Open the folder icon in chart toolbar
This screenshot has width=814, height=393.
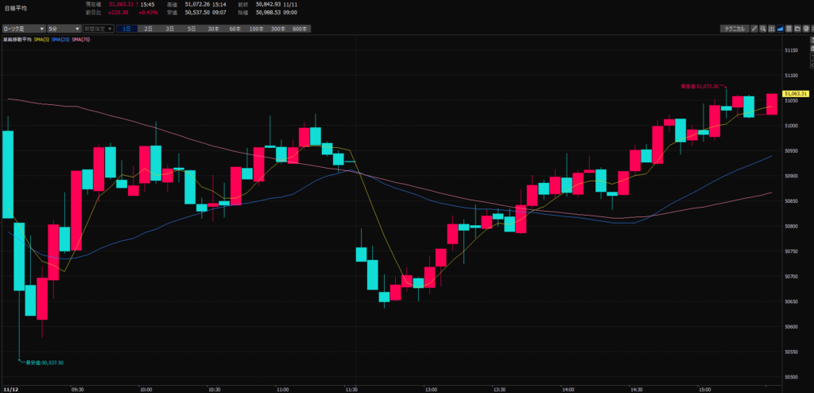coord(798,29)
